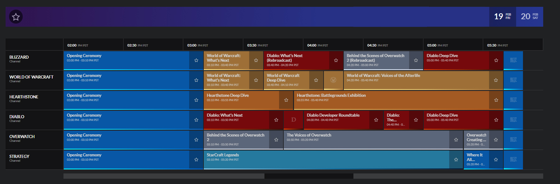Click the BLIZZ logo tile in Diablo row
The width and height of the screenshot is (560, 184).
click(x=513, y=120)
